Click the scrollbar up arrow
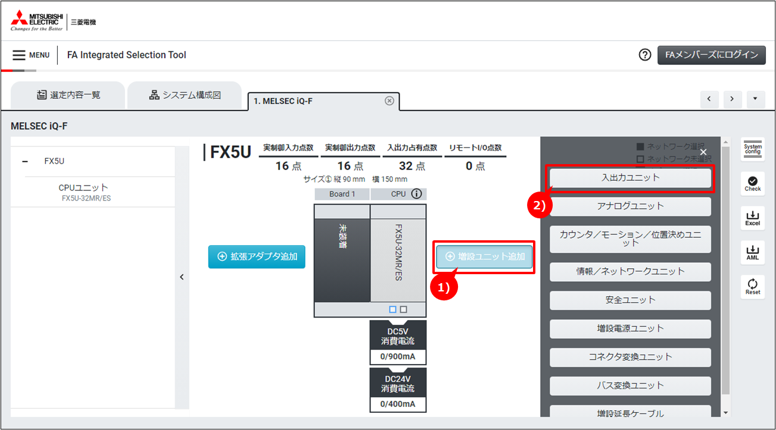This screenshot has width=776, height=430. (x=725, y=142)
